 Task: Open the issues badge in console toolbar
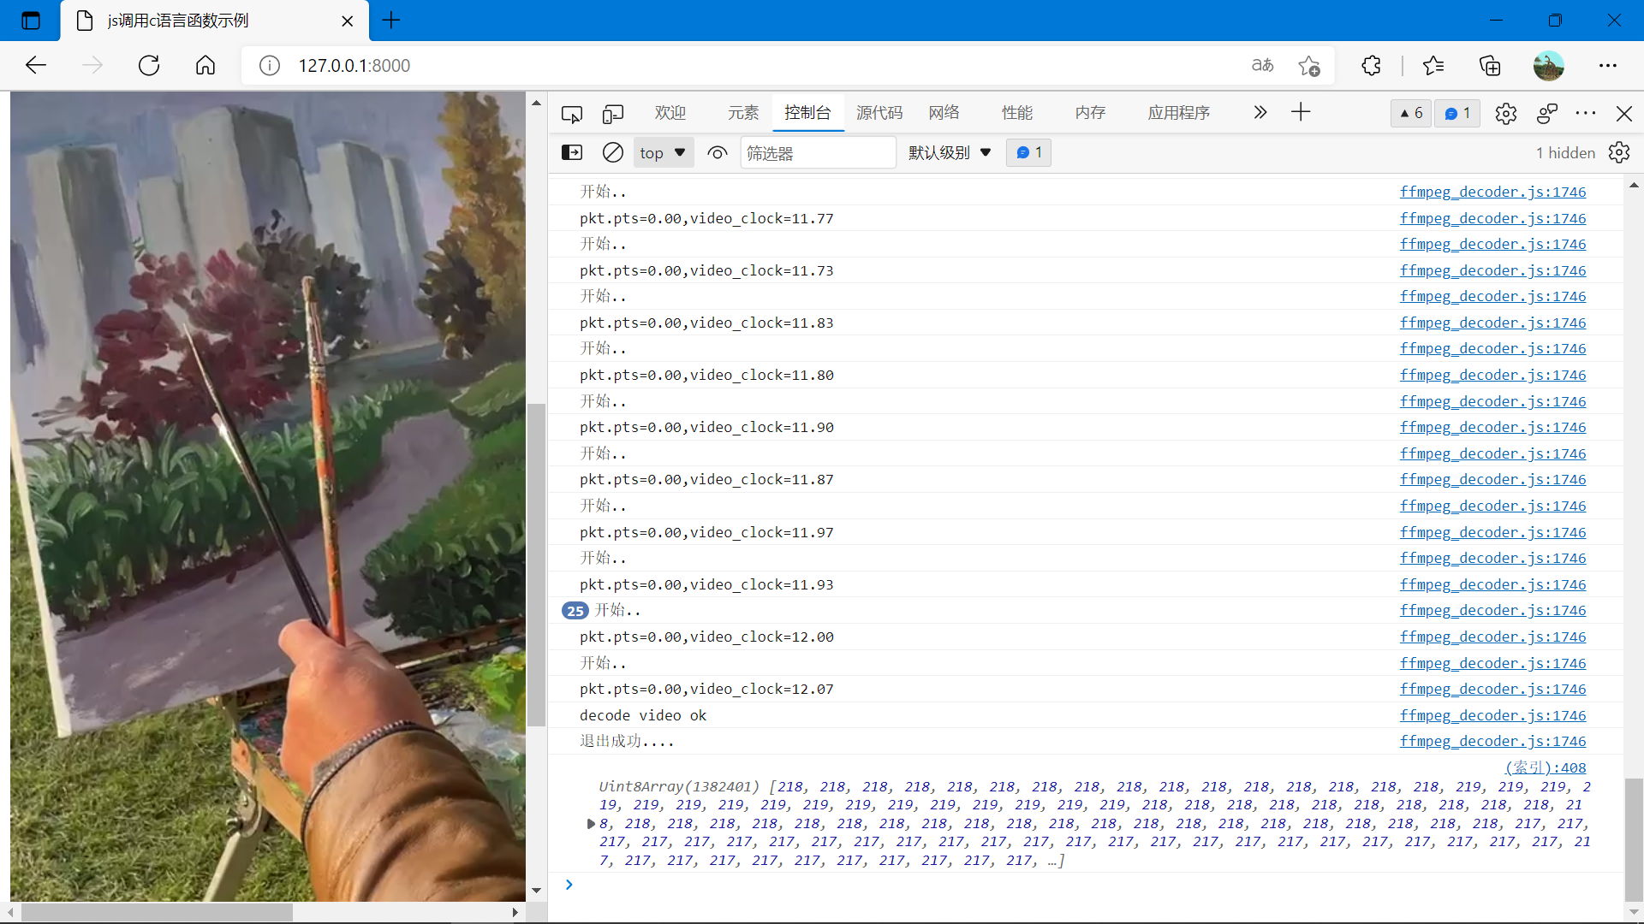coord(1028,153)
